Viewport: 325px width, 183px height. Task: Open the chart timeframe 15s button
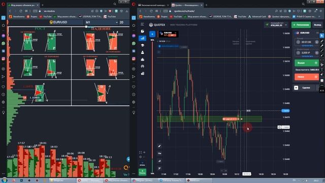tap(159, 154)
